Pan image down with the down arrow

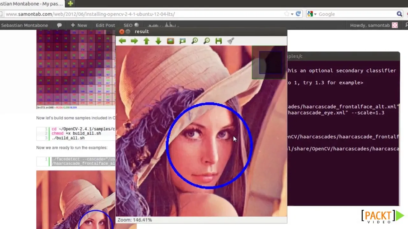158,41
